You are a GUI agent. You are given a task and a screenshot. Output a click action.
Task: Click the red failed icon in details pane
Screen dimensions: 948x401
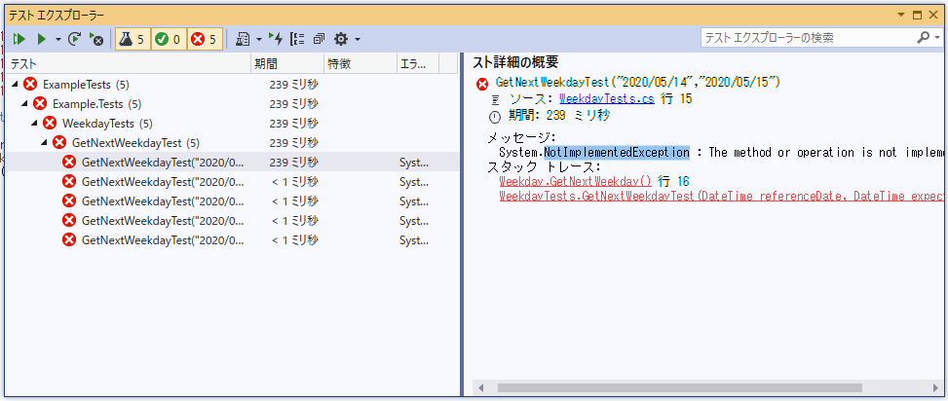[482, 84]
